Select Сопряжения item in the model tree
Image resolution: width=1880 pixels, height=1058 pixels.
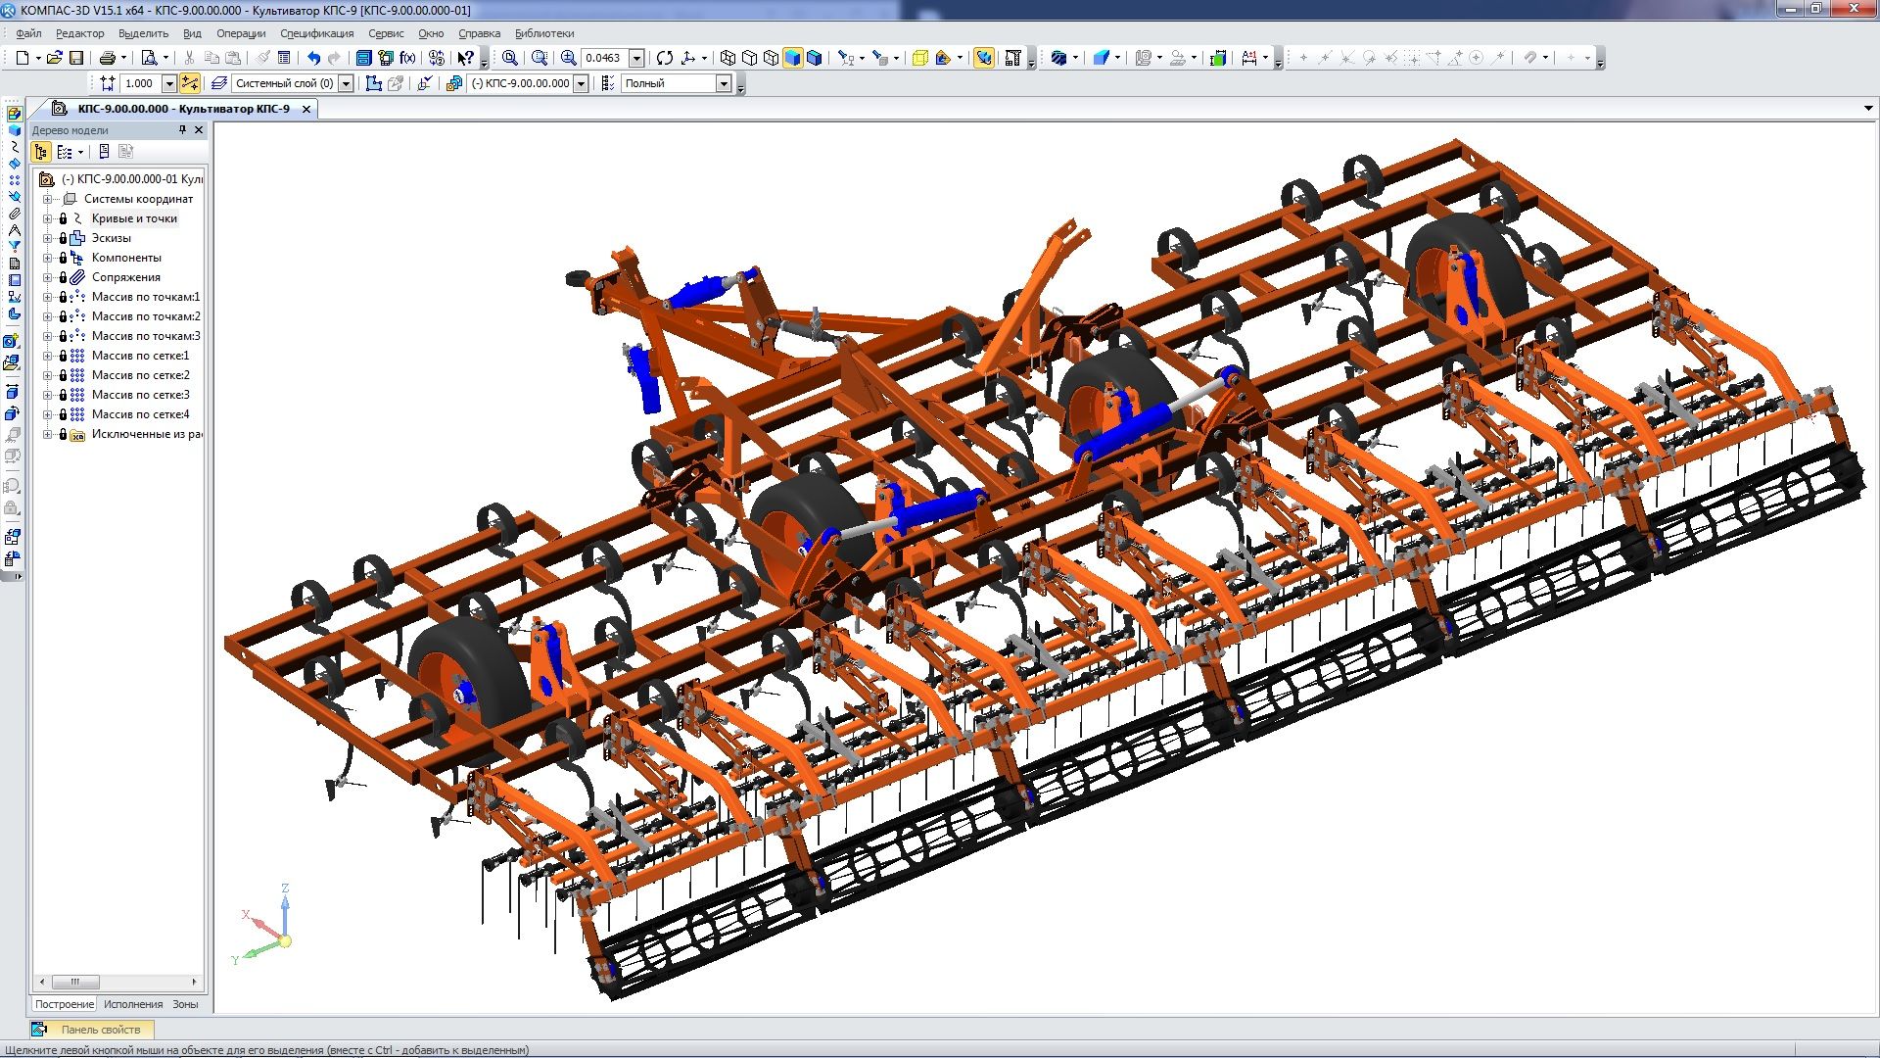point(126,277)
